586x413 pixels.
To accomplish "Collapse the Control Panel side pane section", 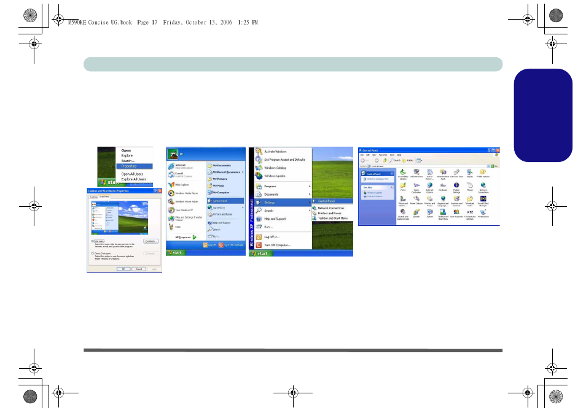I will (x=392, y=174).
